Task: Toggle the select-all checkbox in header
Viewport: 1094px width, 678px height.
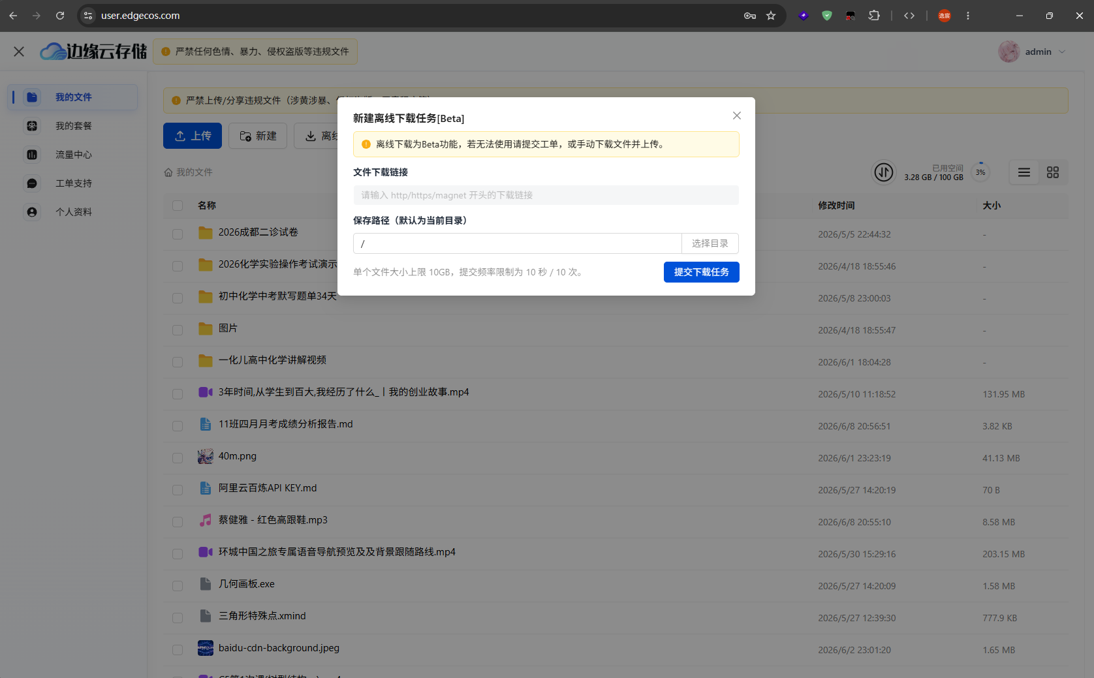Action: [178, 206]
